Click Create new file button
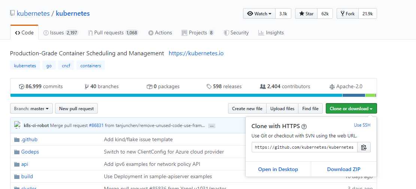The height and width of the screenshot is (189, 416). 247,109
